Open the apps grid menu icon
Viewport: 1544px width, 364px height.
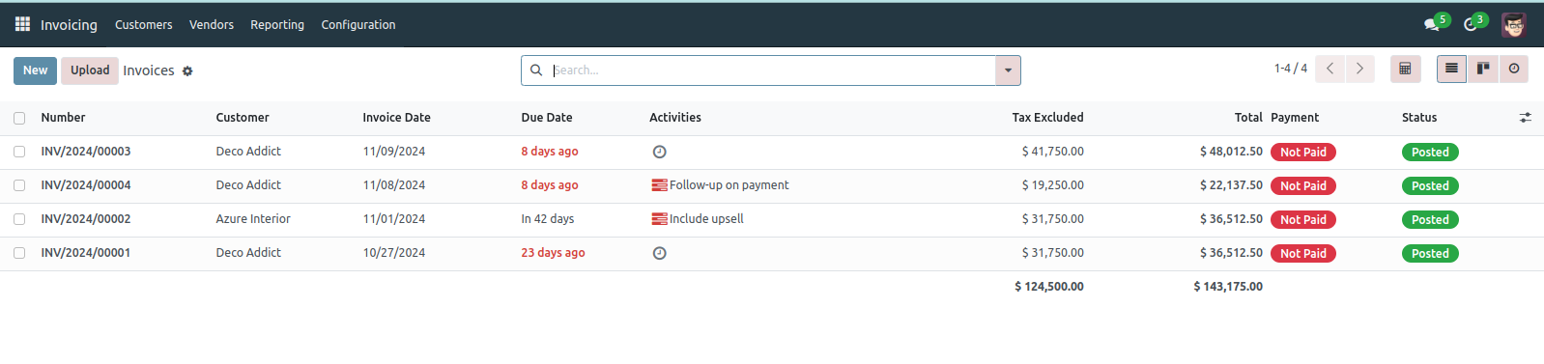(22, 24)
